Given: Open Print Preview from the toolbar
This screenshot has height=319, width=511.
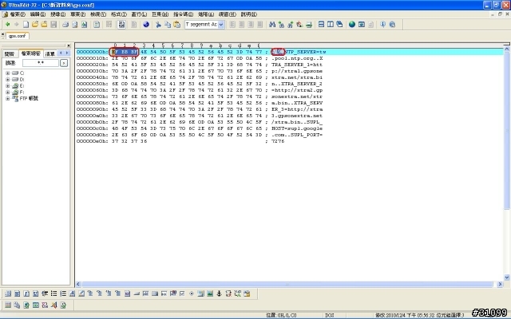Looking at the screenshot, I should [75, 25].
